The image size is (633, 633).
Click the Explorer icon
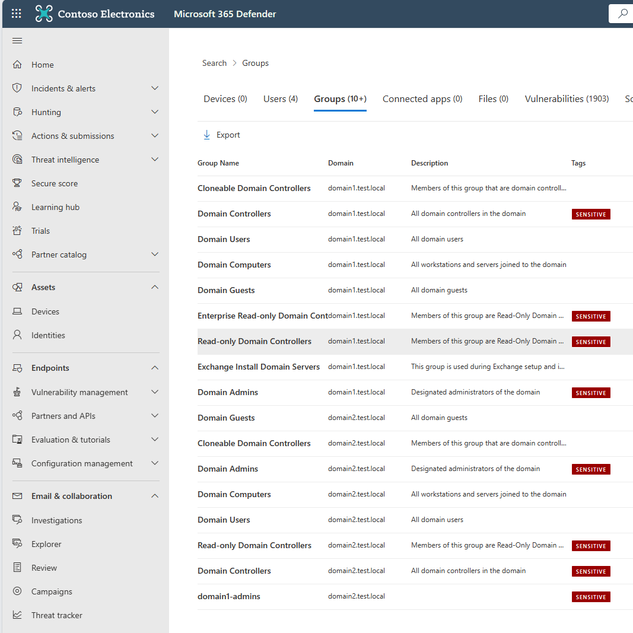click(x=17, y=543)
